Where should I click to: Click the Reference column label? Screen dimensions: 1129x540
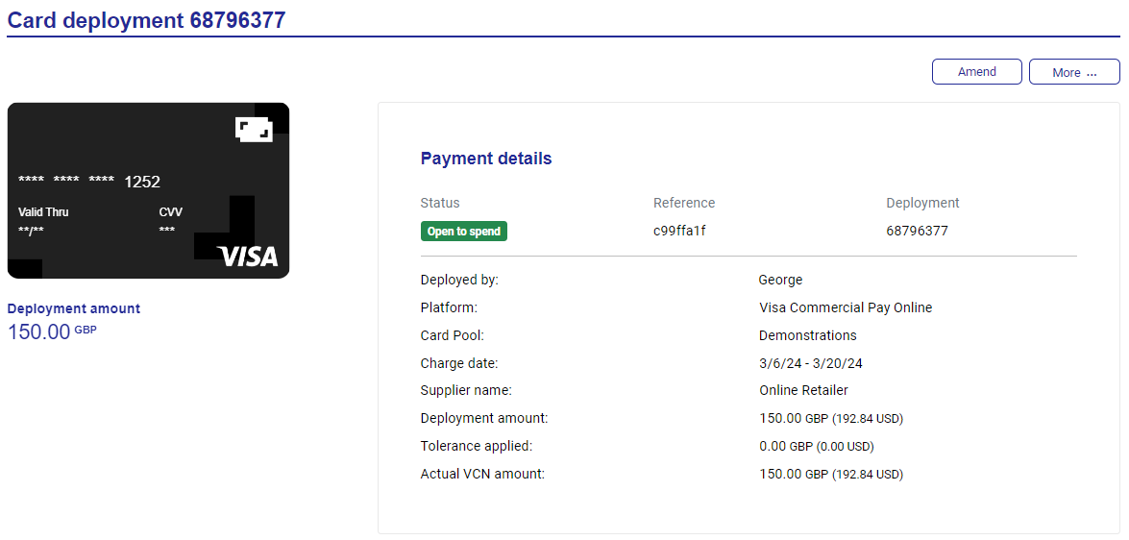(x=684, y=203)
